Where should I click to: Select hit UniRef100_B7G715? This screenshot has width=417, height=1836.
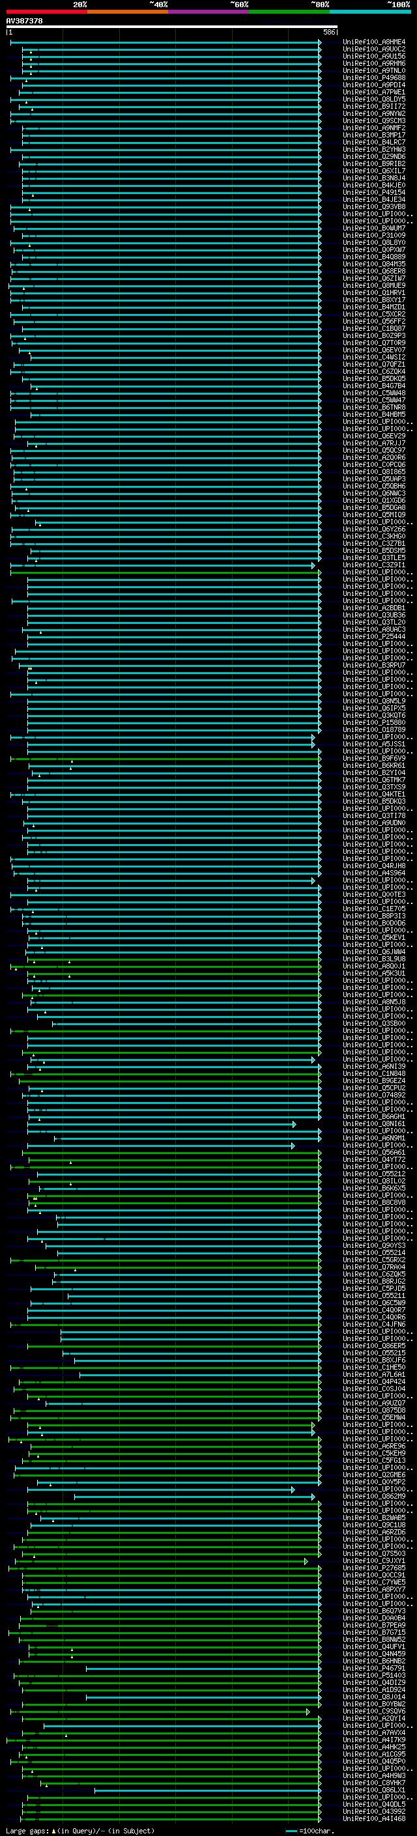[374, 1632]
